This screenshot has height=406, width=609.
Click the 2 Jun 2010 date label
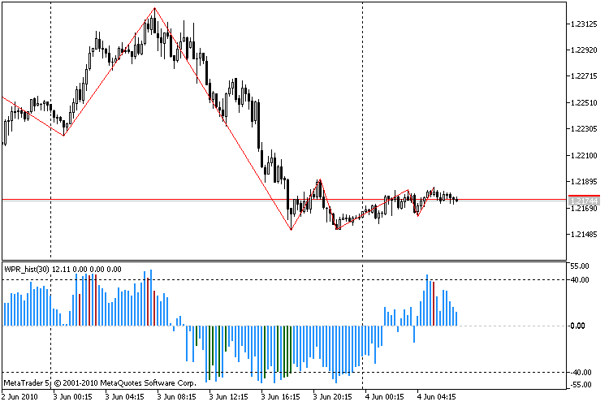pyautogui.click(x=19, y=397)
